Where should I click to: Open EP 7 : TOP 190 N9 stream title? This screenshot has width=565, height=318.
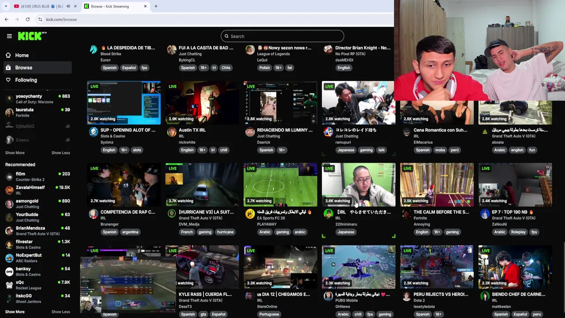[513, 212]
